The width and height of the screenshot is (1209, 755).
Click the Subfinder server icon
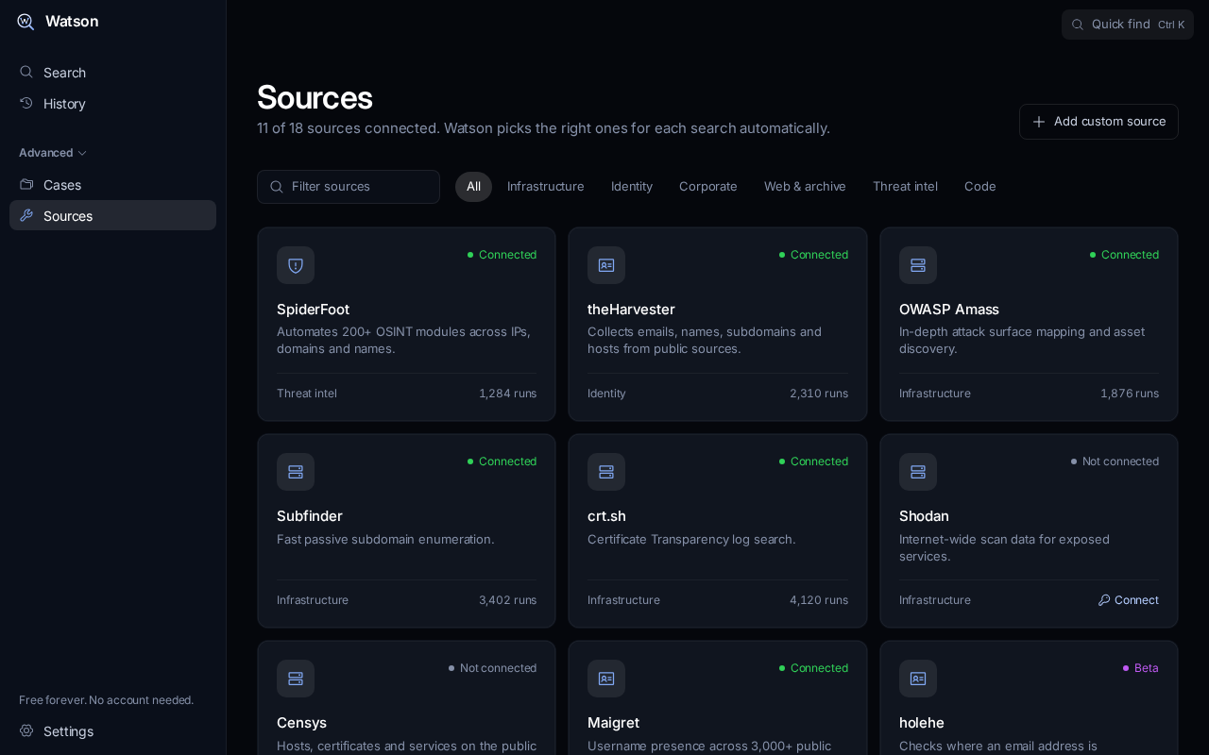(x=296, y=472)
